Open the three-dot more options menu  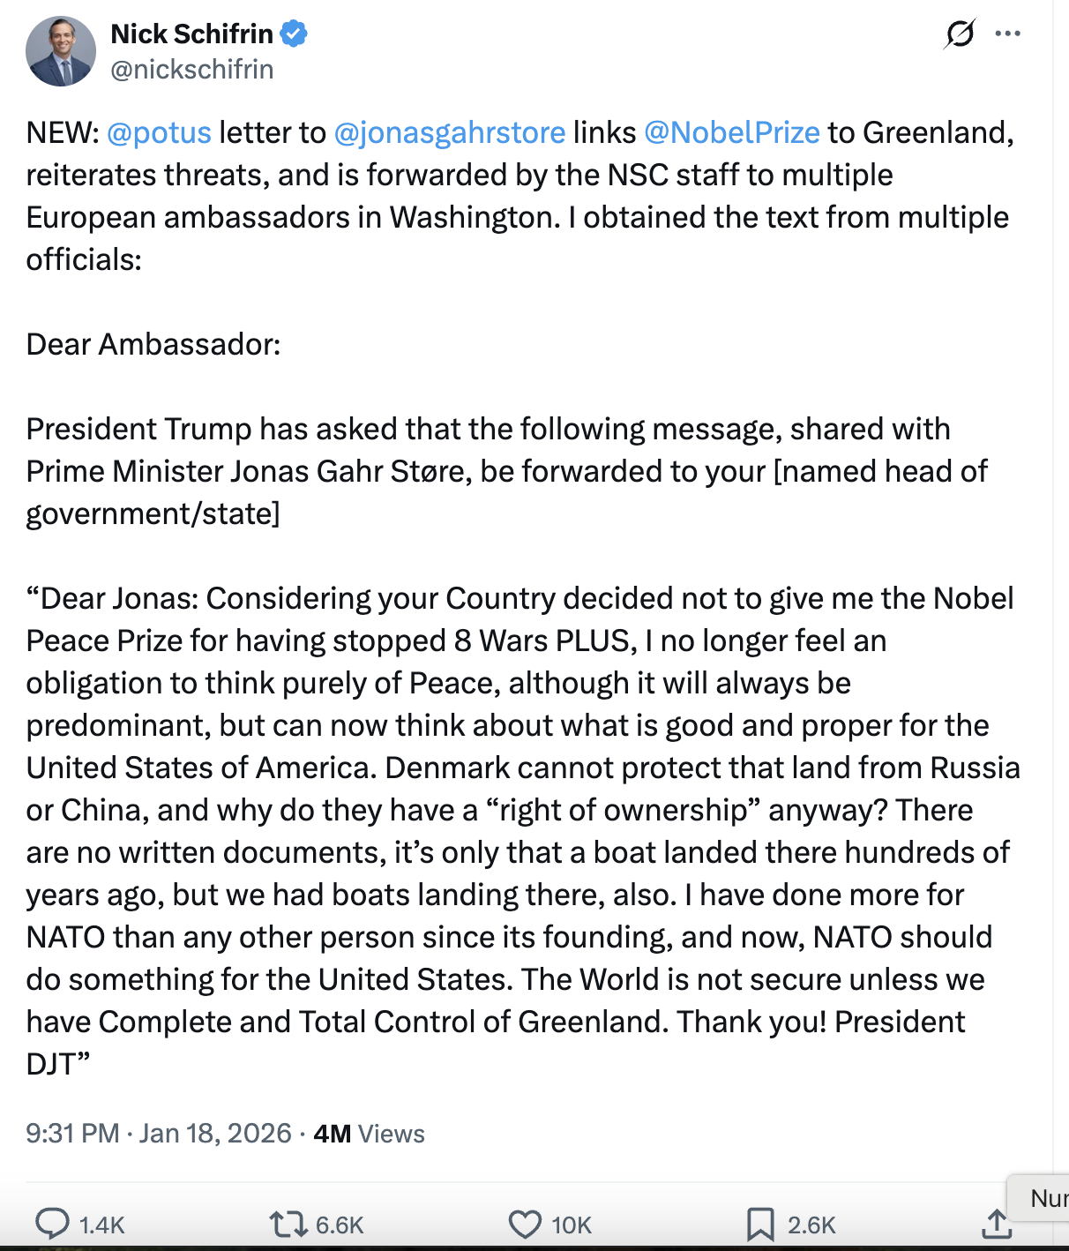1007,34
